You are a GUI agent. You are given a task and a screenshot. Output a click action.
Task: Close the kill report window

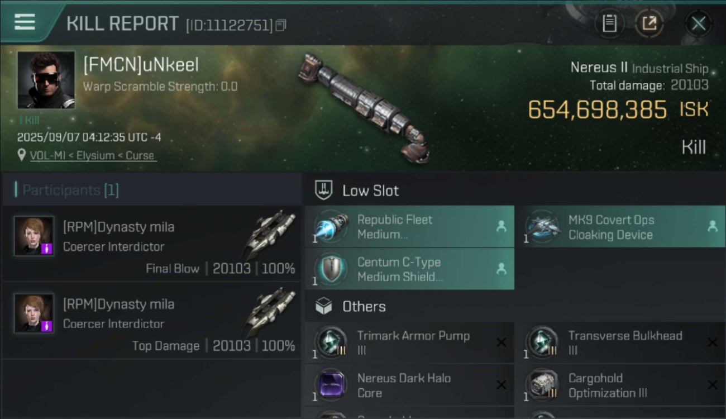click(698, 23)
